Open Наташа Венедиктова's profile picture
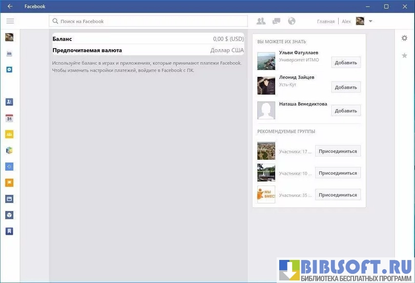This screenshot has height=283, width=415. pos(266,110)
